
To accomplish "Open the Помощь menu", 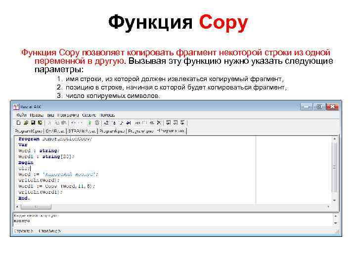I will 107,115.
